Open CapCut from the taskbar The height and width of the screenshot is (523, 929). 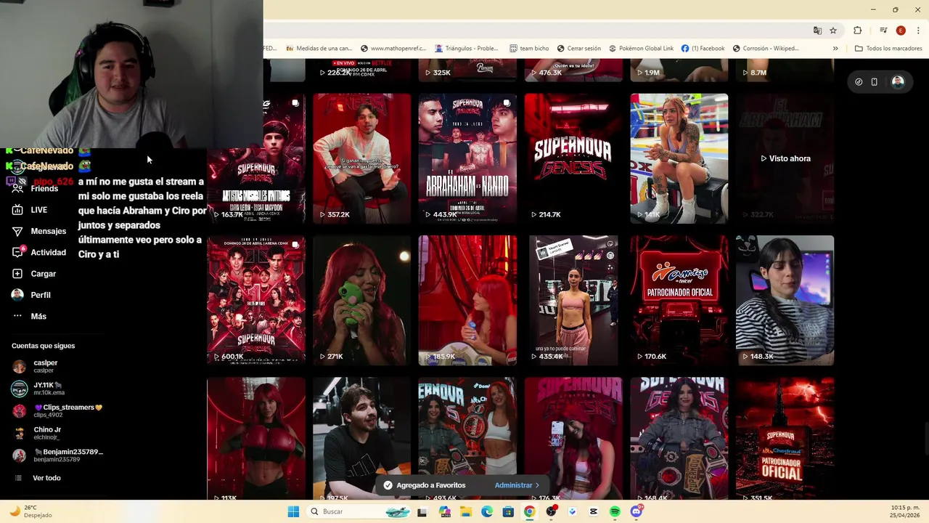pos(594,511)
